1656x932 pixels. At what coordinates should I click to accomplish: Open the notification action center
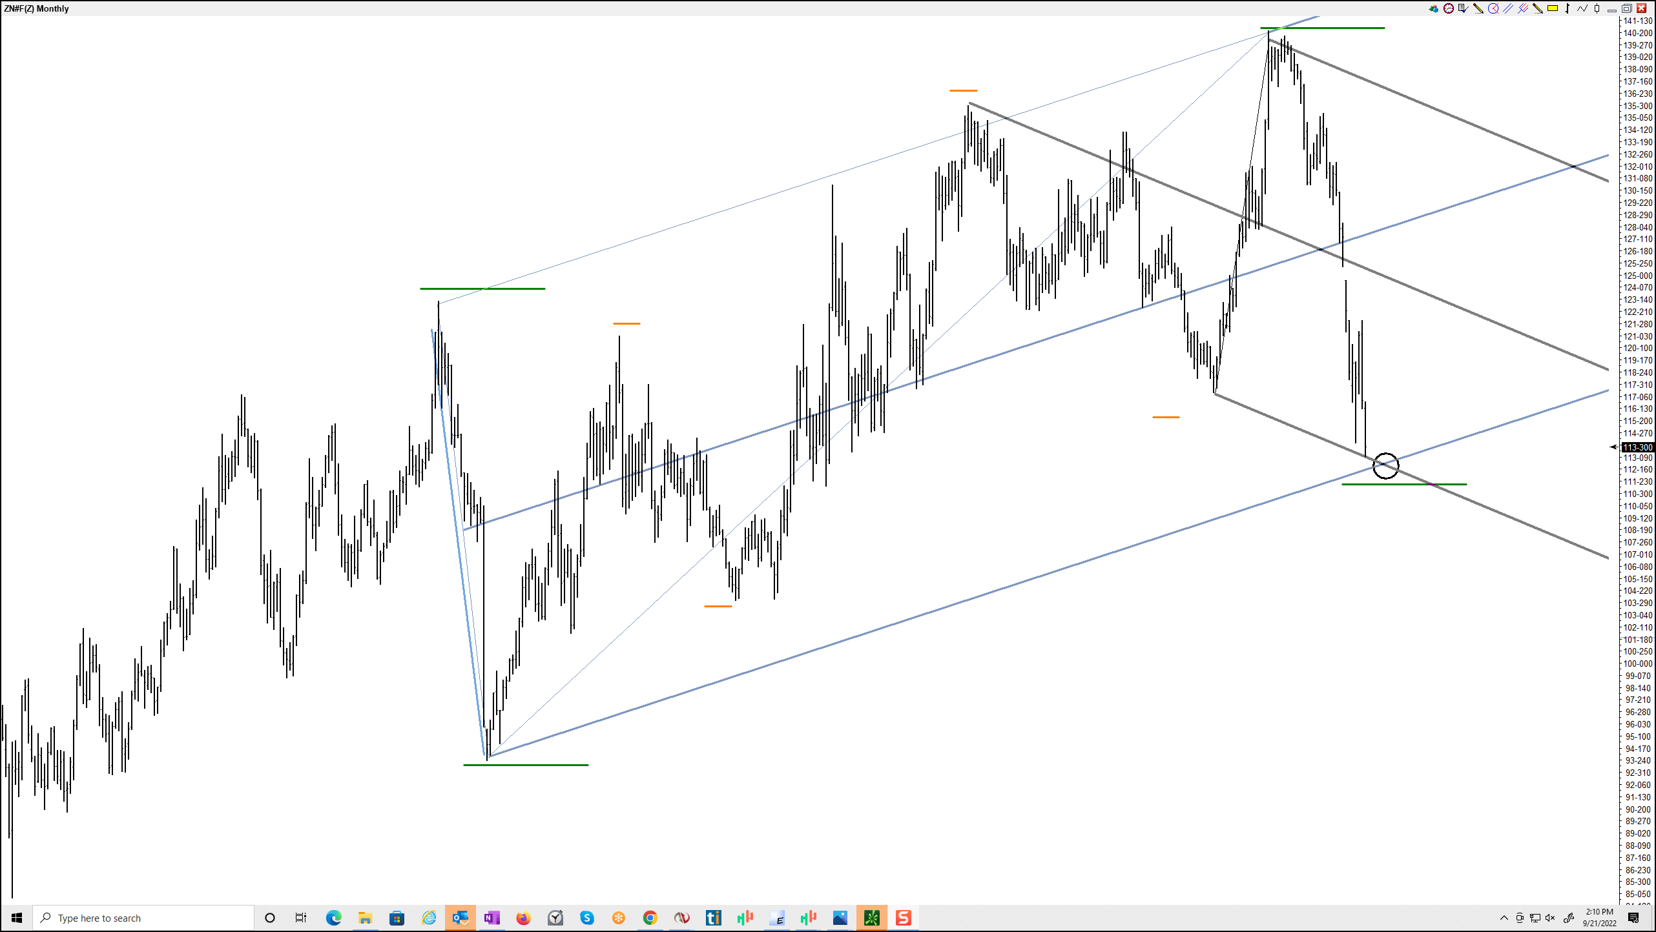[1633, 918]
